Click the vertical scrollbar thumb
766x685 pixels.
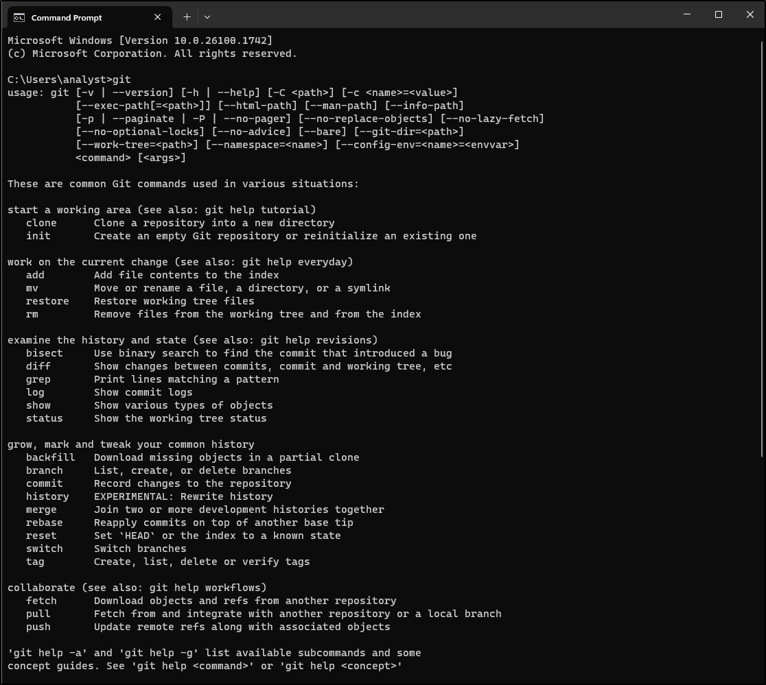point(762,249)
